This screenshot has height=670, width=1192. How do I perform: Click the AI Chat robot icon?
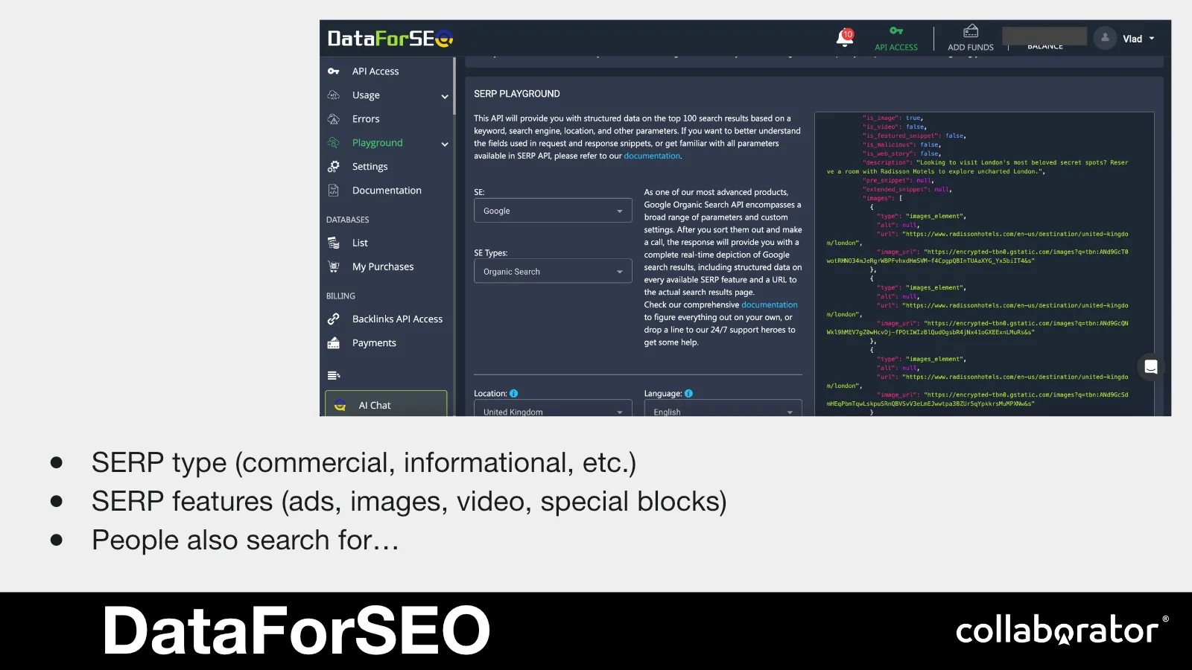[x=340, y=406]
